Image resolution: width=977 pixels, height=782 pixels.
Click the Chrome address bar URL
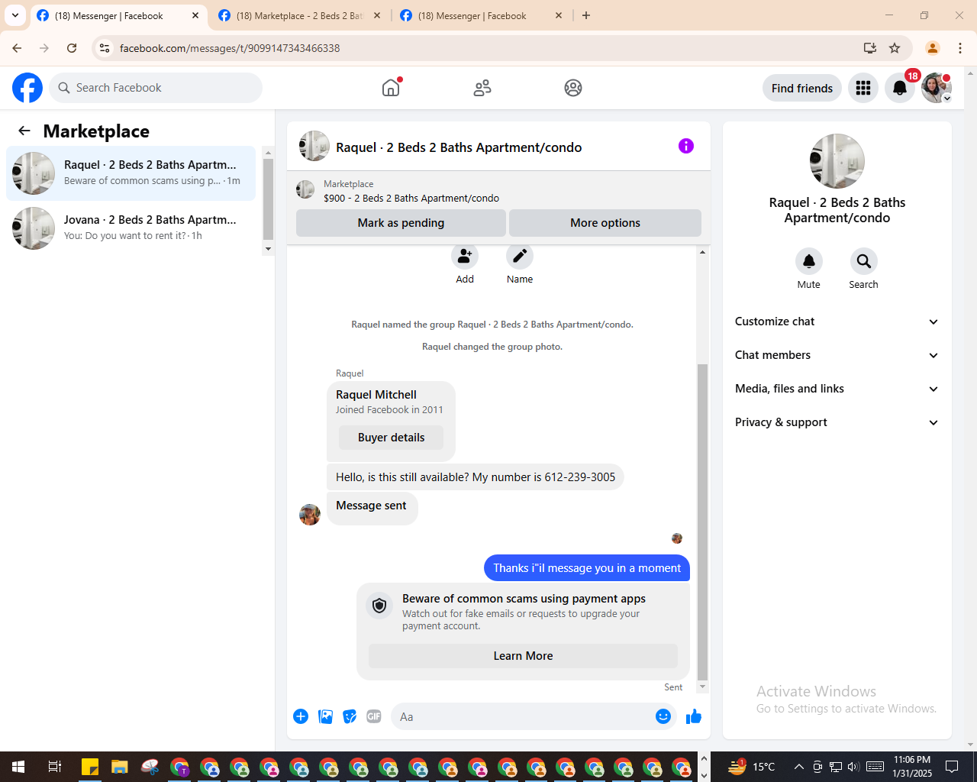pyautogui.click(x=230, y=48)
